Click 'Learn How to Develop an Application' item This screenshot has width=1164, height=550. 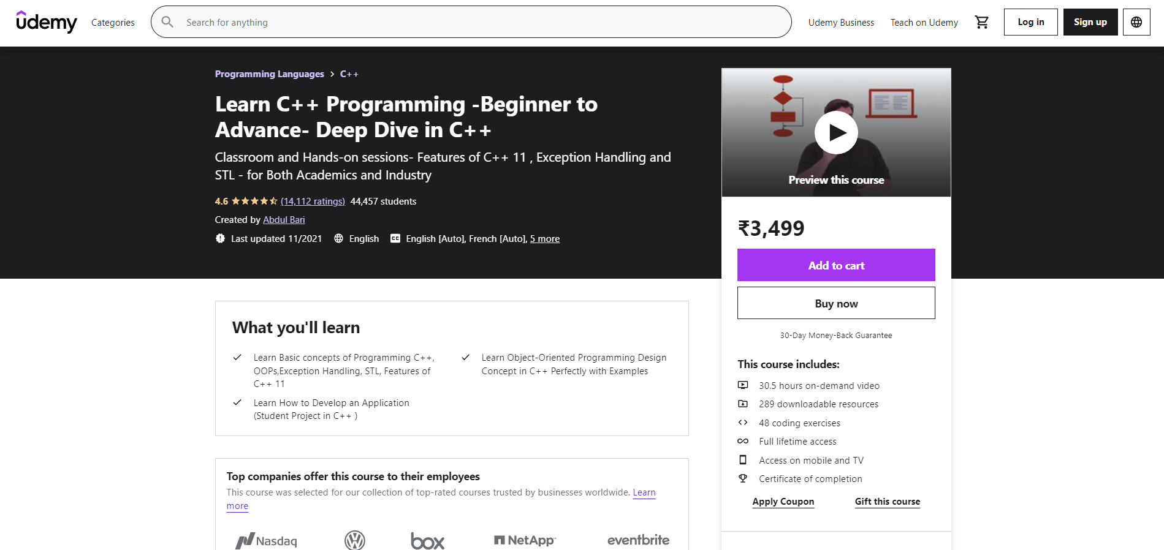tap(331, 409)
